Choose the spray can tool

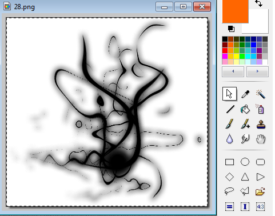tap(260, 109)
